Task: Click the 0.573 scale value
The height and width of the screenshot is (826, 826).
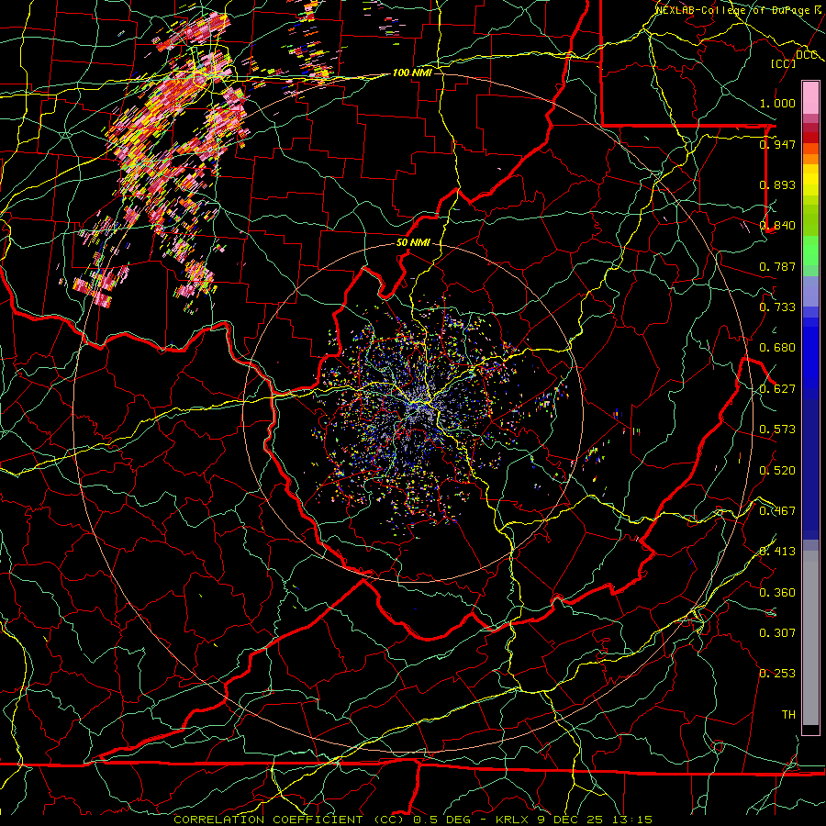Action: tap(777, 430)
